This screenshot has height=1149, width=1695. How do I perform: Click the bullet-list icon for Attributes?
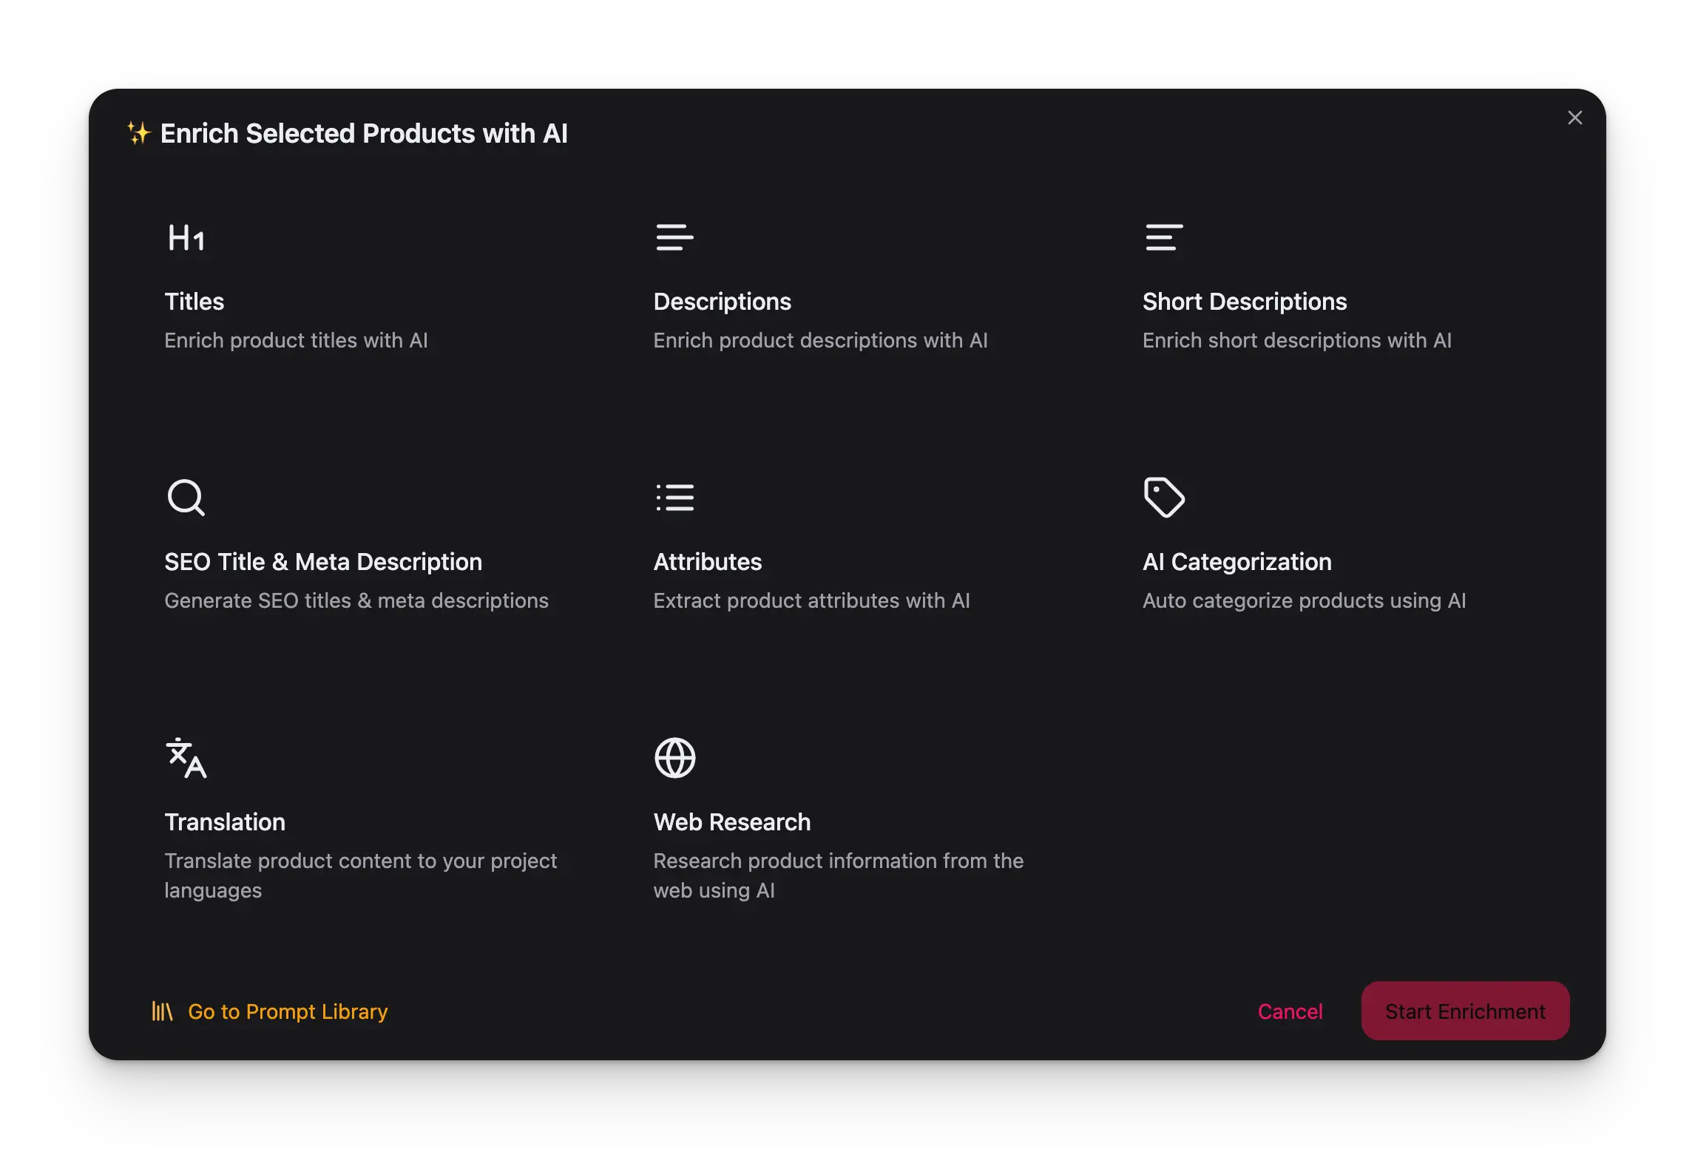(674, 497)
